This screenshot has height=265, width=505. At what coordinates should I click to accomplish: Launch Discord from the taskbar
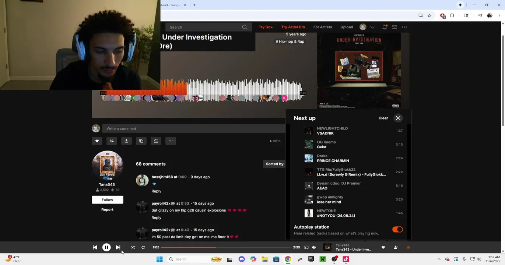point(242,259)
